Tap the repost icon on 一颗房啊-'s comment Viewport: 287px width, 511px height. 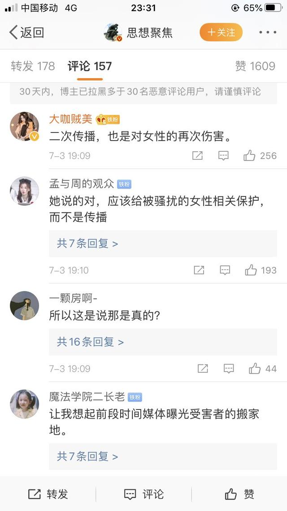coord(203,369)
